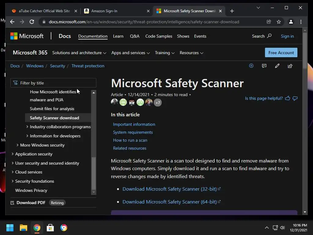This screenshot has width=313, height=235.
Task: Open the Events menu item
Action: pyautogui.click(x=200, y=36)
